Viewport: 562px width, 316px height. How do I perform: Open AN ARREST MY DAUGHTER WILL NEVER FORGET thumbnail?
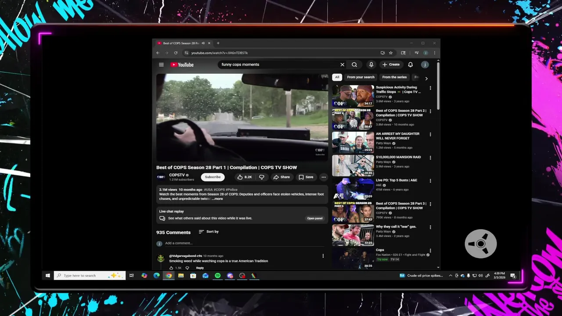[353, 142]
